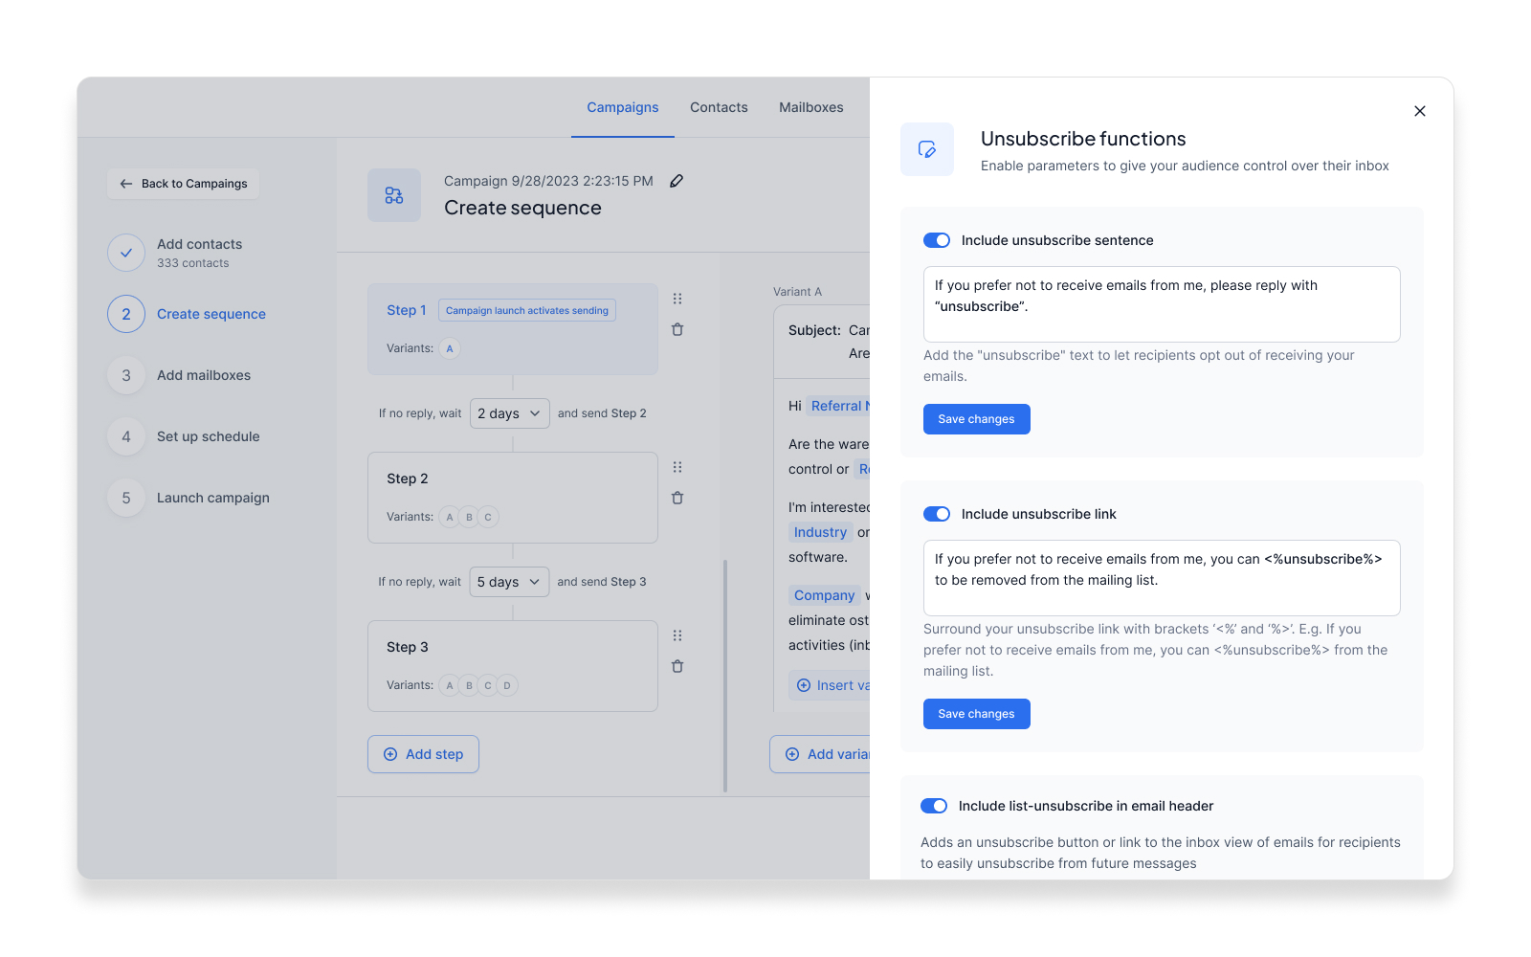Click the number 5 circle for Launch campaign
The height and width of the screenshot is (957, 1531).
tap(126, 498)
